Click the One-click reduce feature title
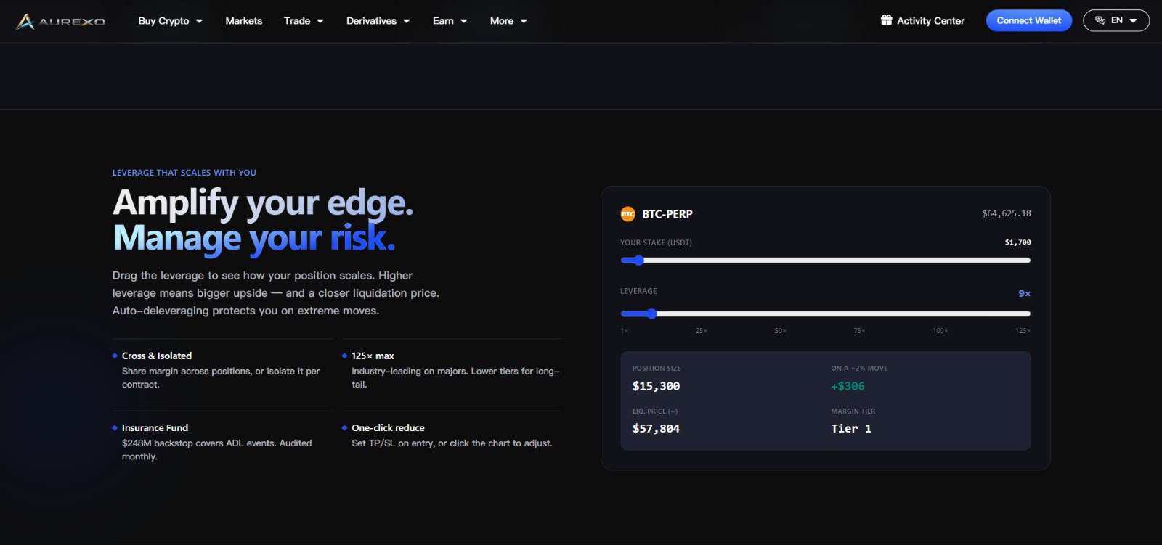Screen dimensions: 1162x545 pyautogui.click(x=389, y=427)
